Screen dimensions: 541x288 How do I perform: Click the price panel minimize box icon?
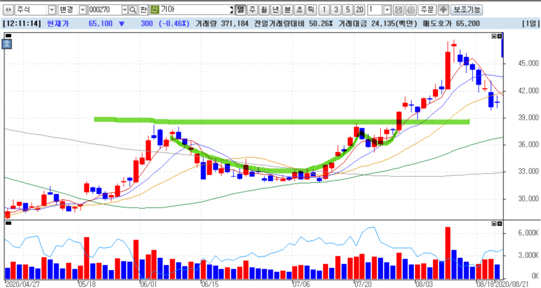click(494, 36)
